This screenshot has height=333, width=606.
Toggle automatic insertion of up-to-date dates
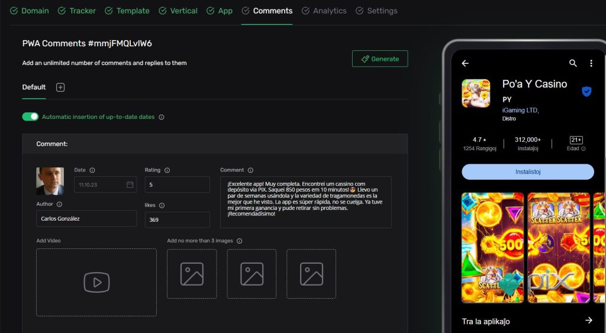coord(30,117)
